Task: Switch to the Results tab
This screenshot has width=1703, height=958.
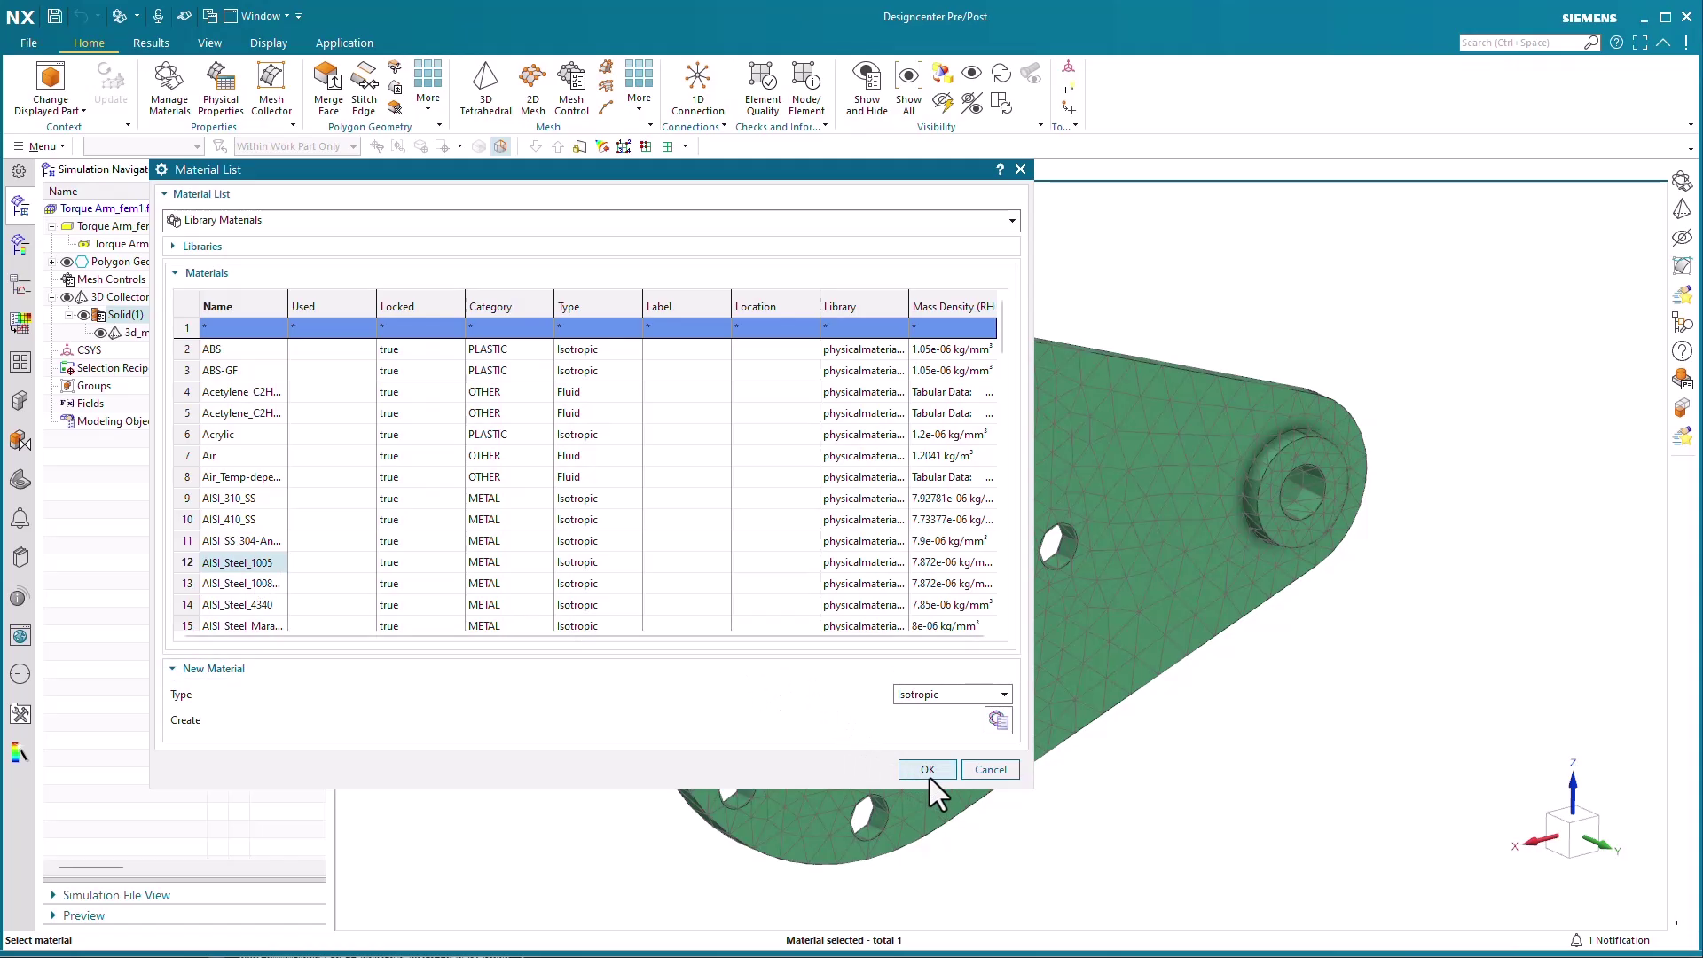Action: tap(151, 43)
